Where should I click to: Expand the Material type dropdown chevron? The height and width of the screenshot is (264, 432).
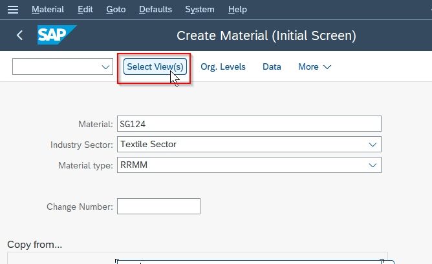pyautogui.click(x=373, y=165)
